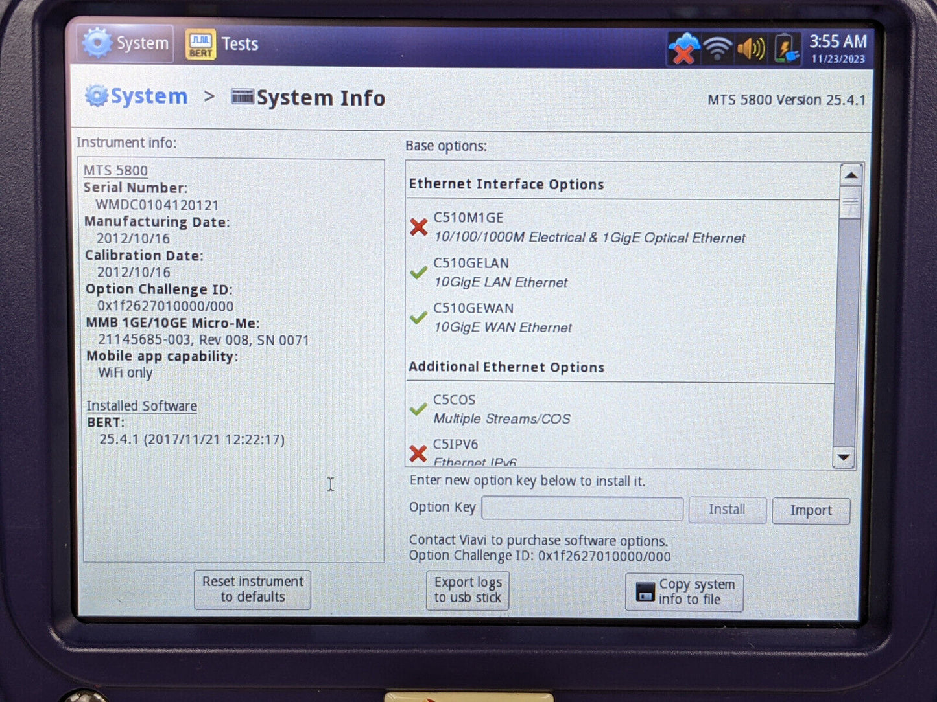
Task: Click the Import button
Action: [811, 510]
